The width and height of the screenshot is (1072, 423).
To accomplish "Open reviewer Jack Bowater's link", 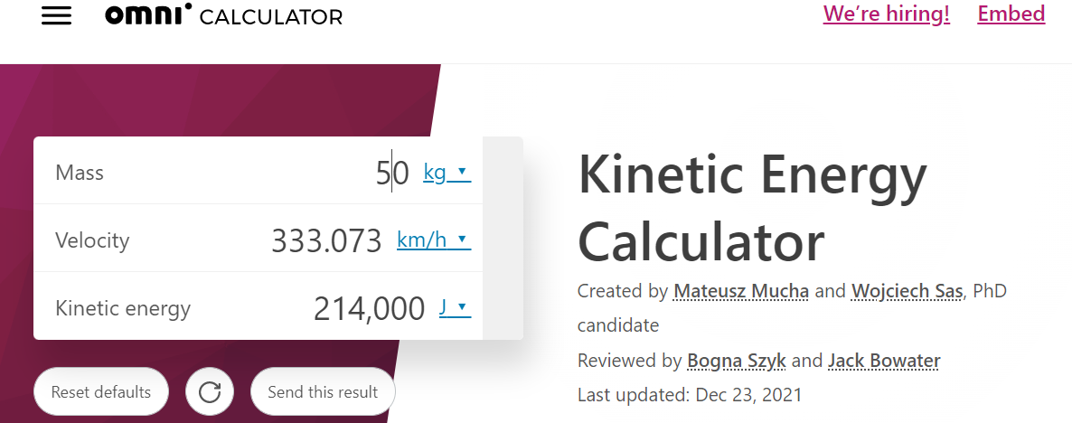I will click(884, 360).
